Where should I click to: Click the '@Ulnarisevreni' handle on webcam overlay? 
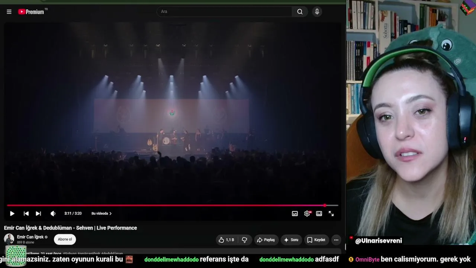tap(379, 241)
